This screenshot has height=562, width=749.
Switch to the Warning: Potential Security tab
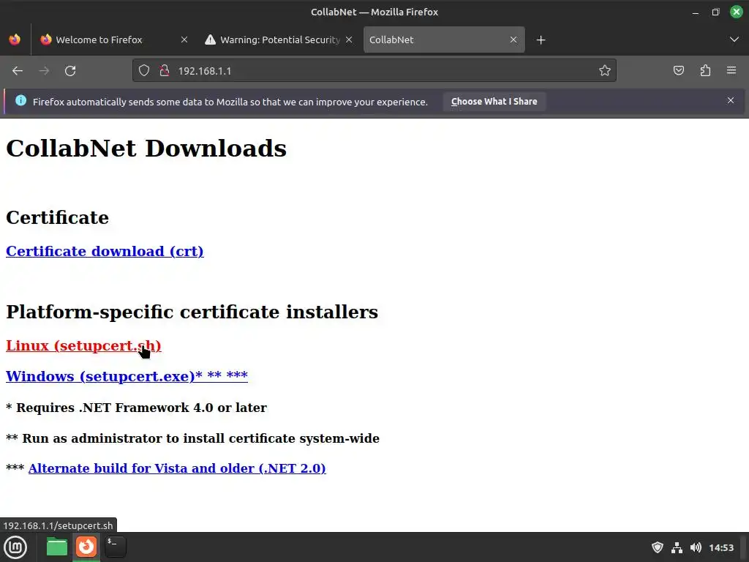pos(279,40)
